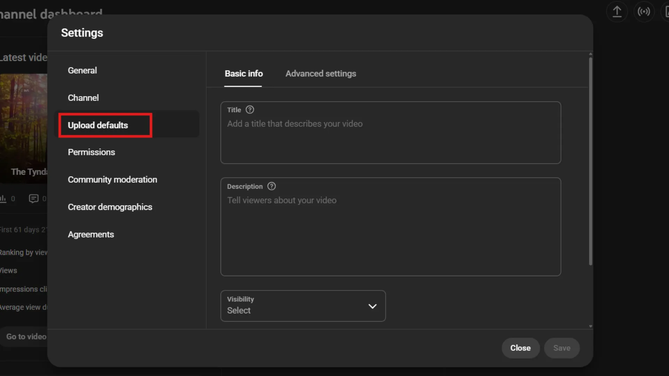Open the Agreements section
669x376 pixels.
coord(91,234)
